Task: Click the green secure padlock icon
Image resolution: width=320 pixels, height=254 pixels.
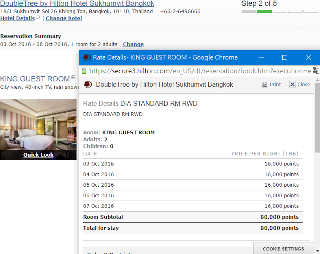Action: 84,71
